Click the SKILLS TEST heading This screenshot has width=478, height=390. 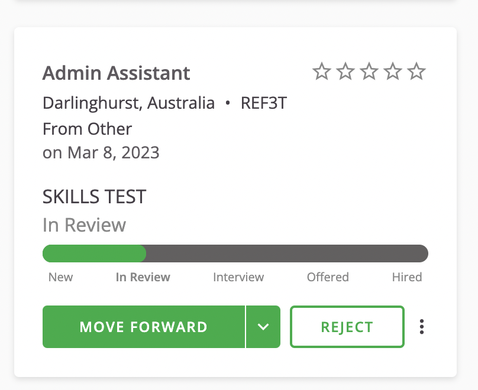click(x=94, y=197)
